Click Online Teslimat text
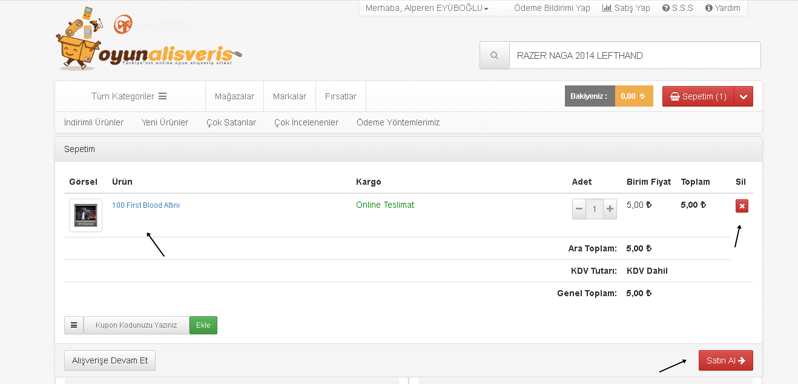The height and width of the screenshot is (384, 798). point(385,205)
